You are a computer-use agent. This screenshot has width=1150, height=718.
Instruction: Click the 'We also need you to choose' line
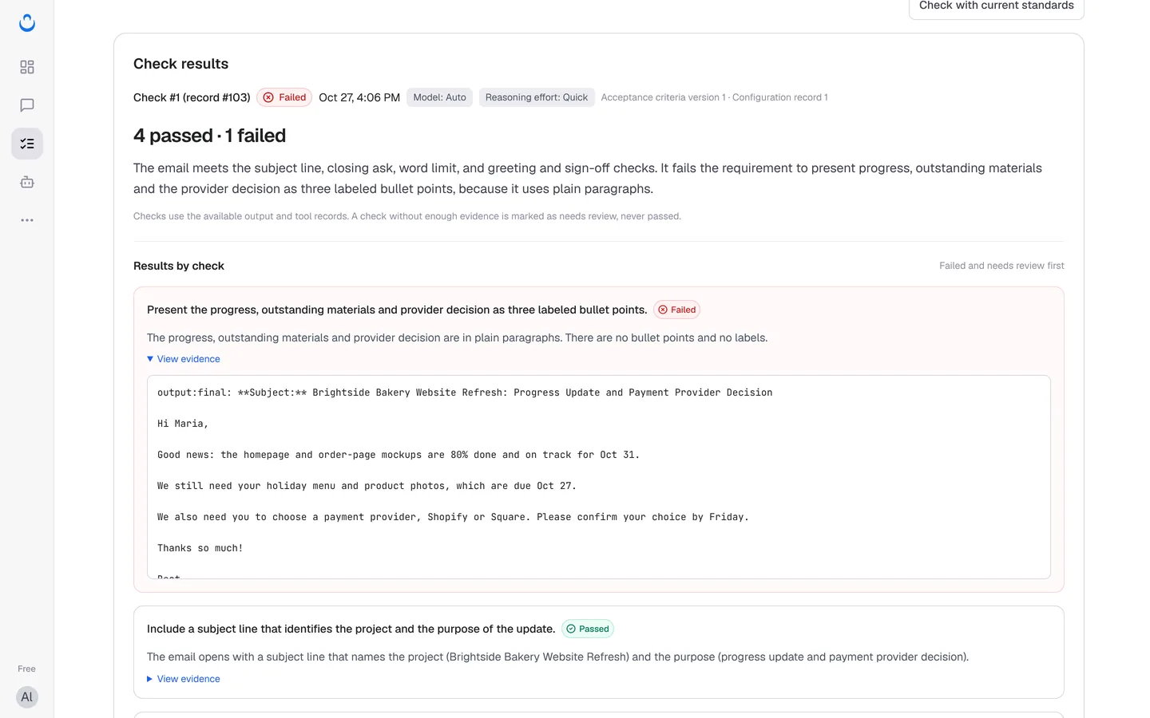pyautogui.click(x=453, y=517)
